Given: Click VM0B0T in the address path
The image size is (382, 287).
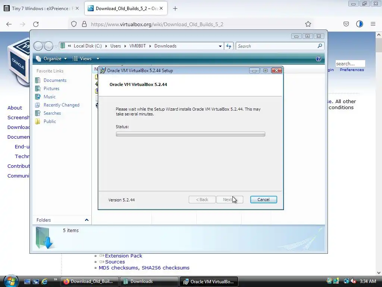Looking at the screenshot, I should 137,46.
